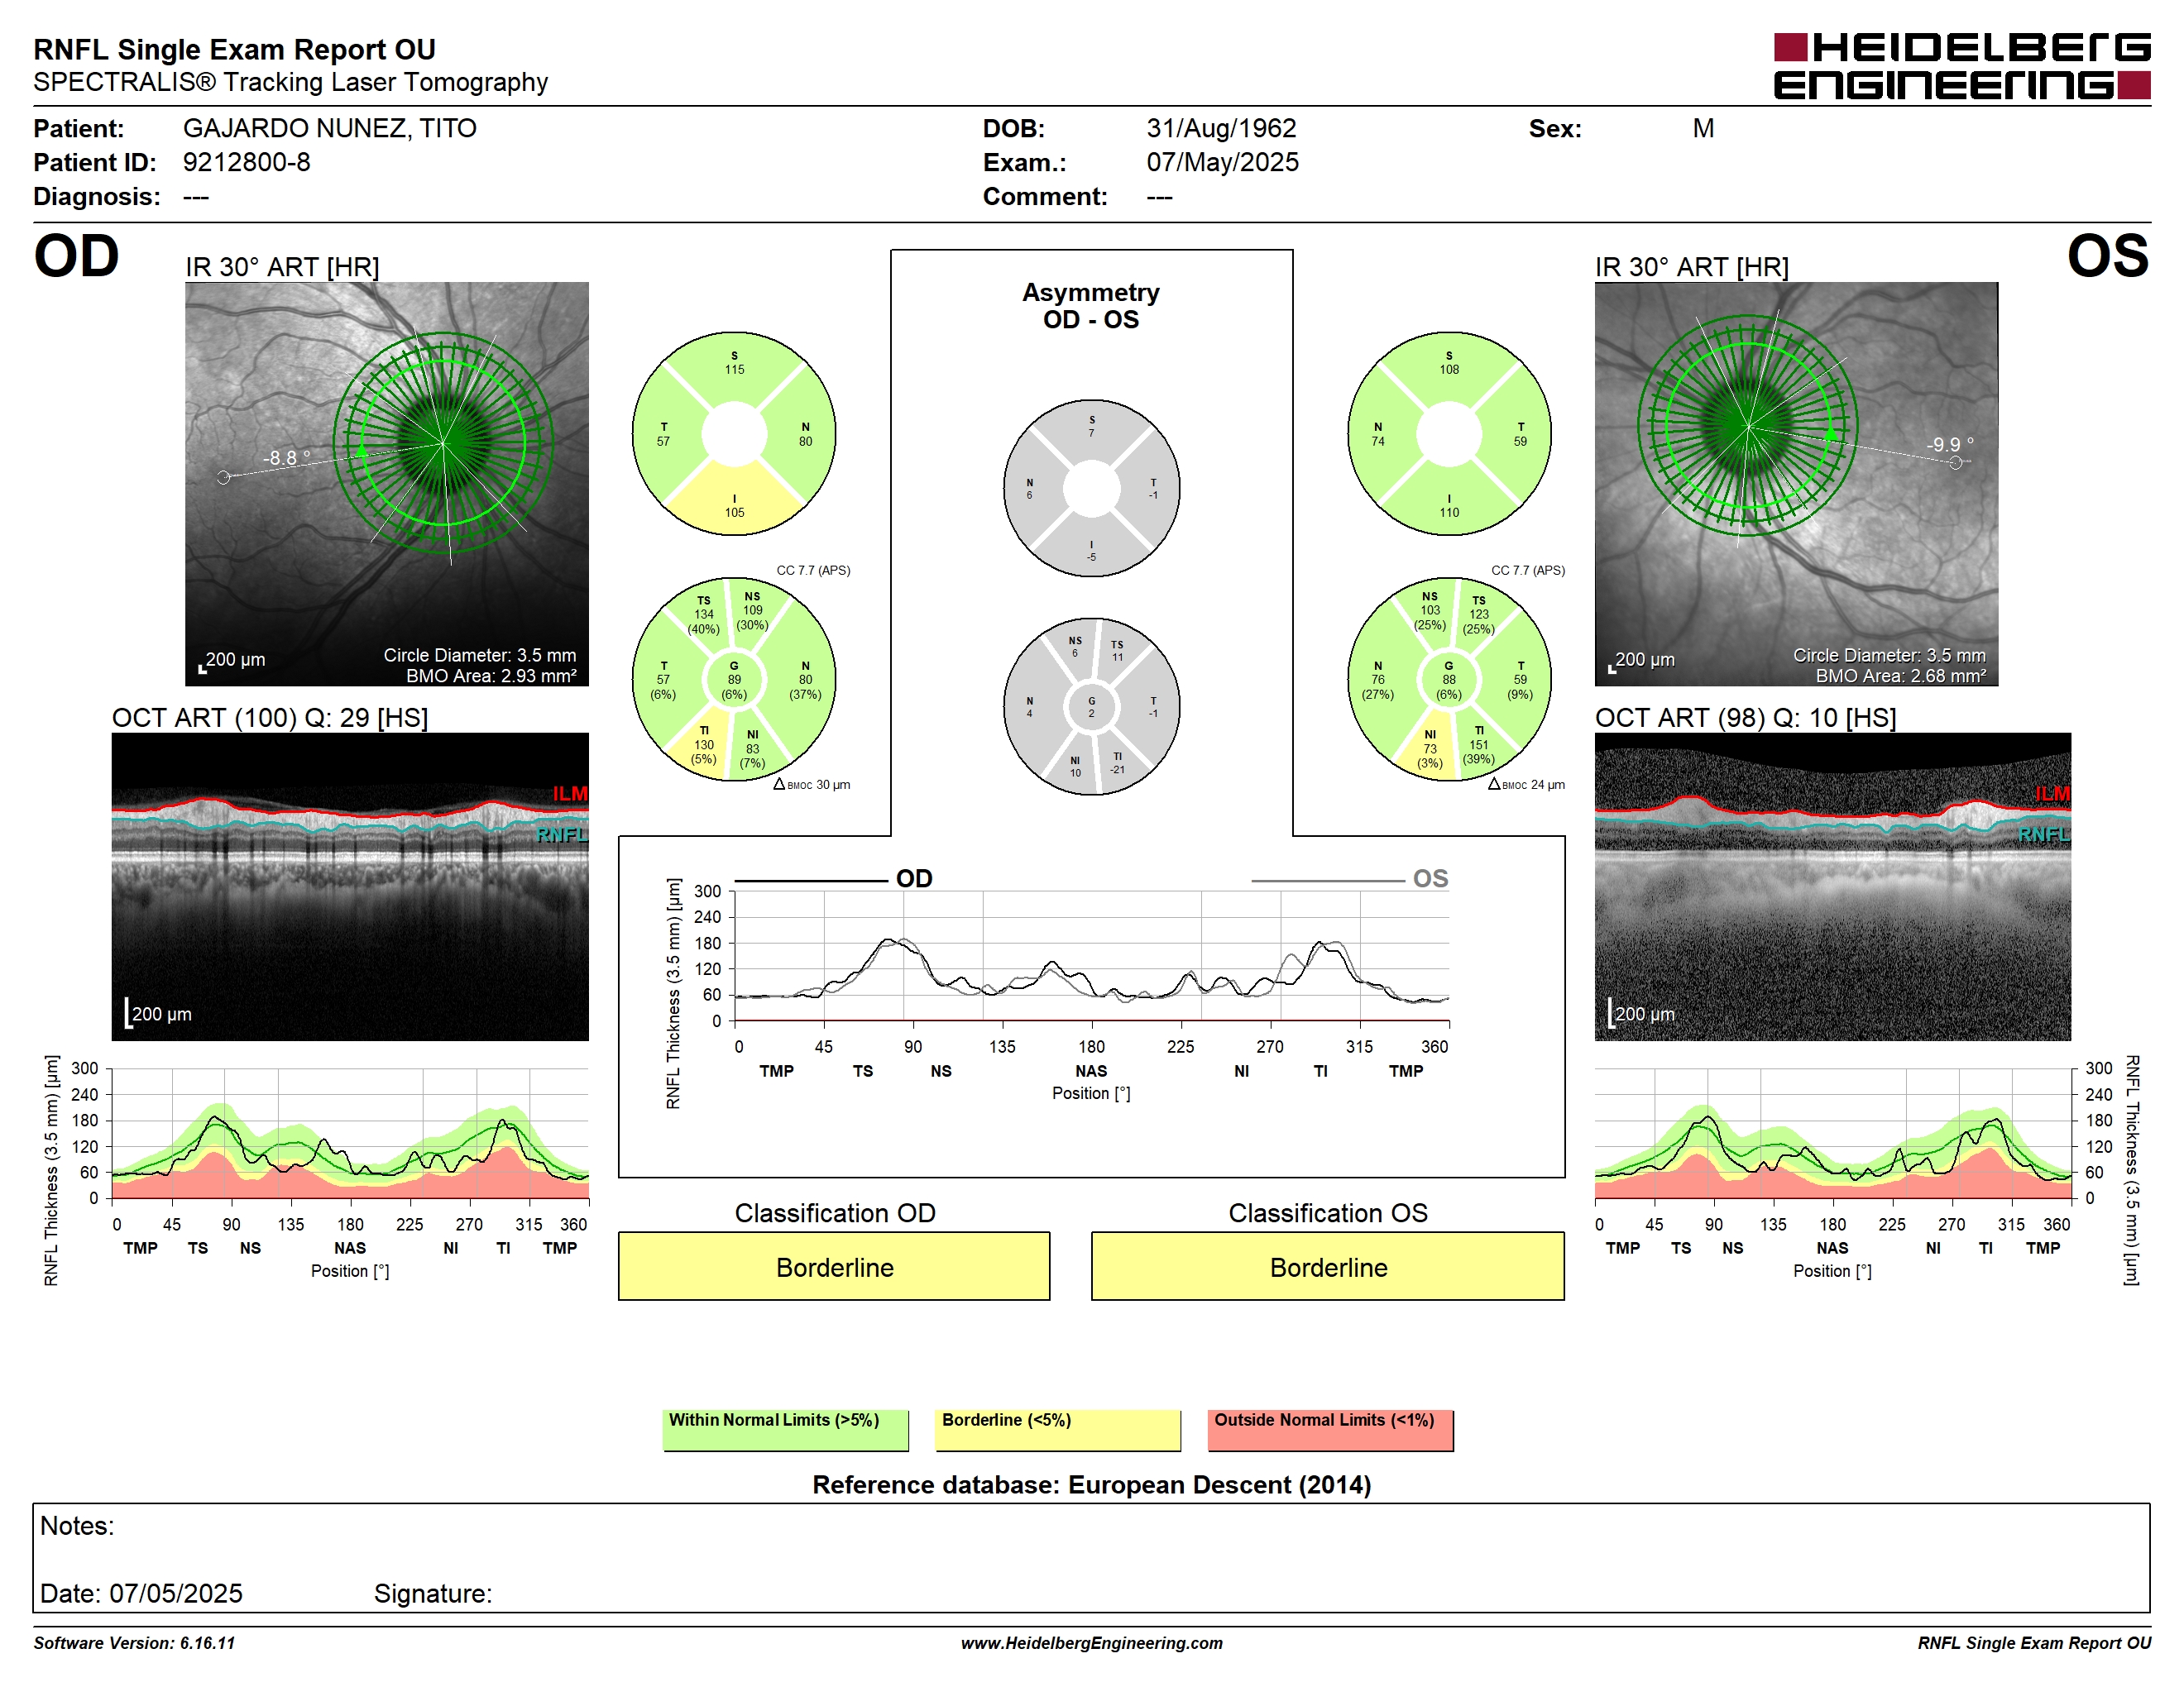Click OD quadrant pie superior sector 115
The height and width of the screenshot is (1687, 2184).
(x=734, y=364)
